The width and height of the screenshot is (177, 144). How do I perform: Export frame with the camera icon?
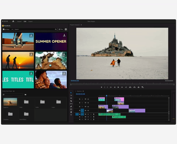(139, 87)
